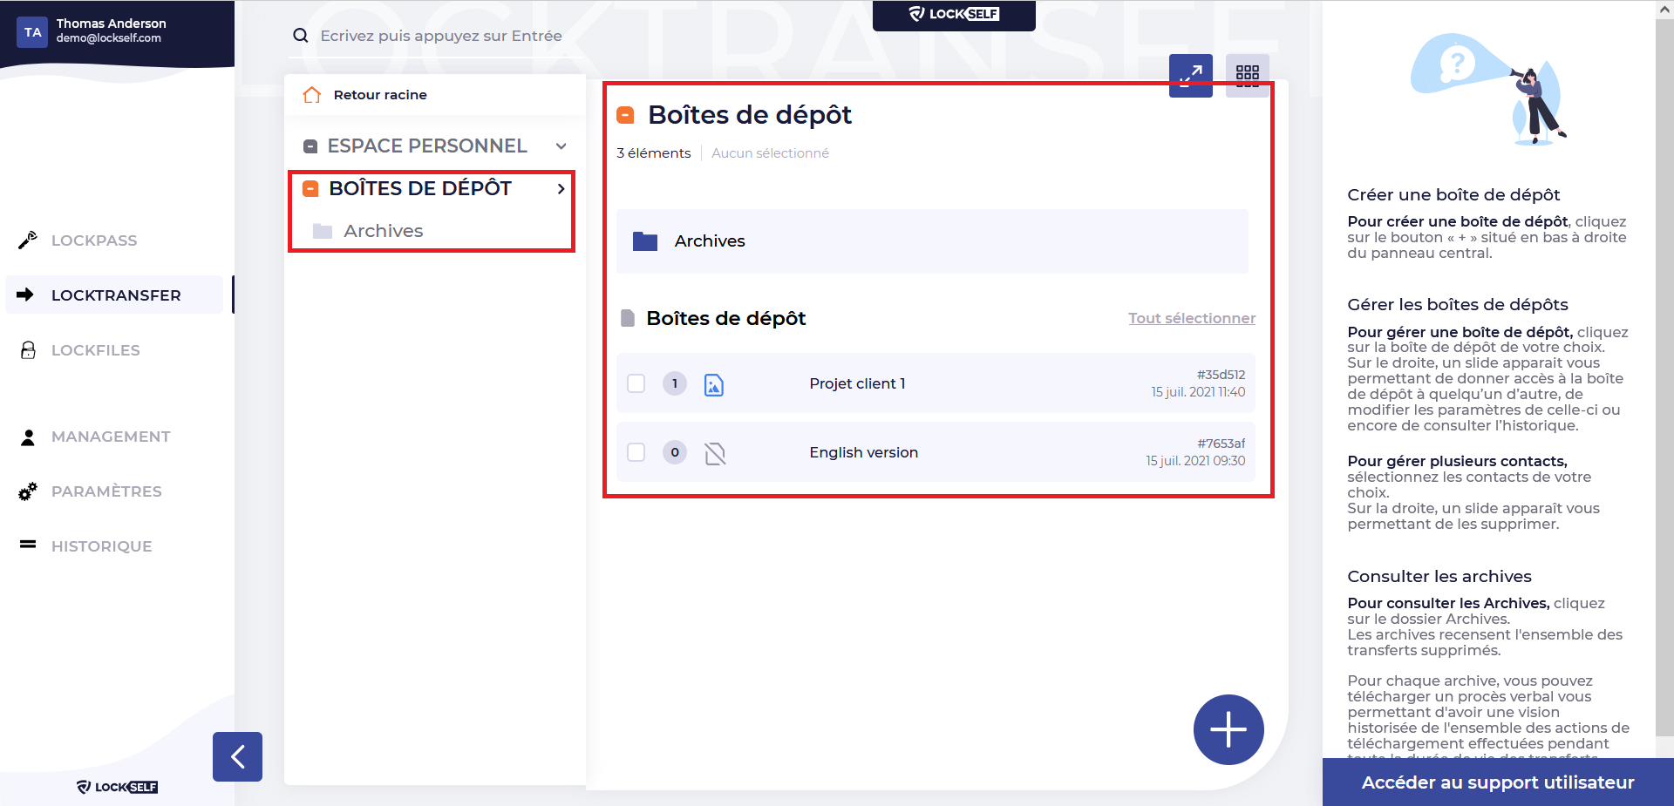Click Retour racine link
Viewport: 1674px width, 806px height.
[x=380, y=95]
